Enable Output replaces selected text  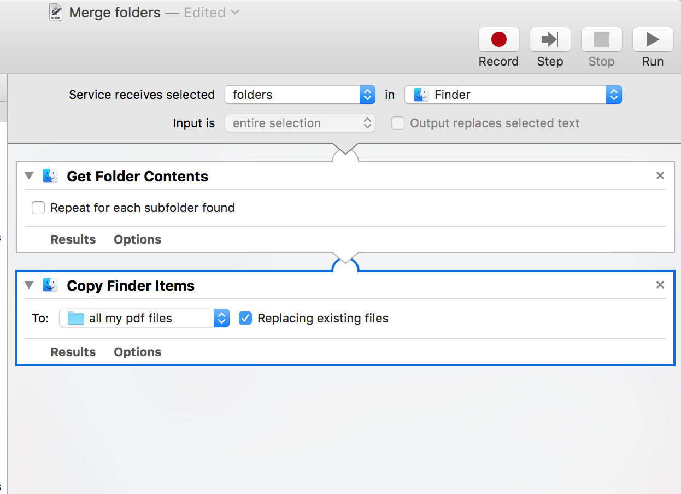point(397,123)
